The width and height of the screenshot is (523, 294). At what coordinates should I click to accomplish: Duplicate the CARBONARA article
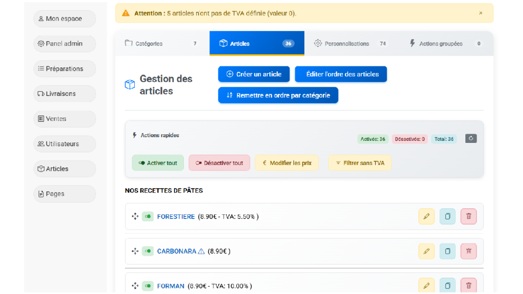point(447,251)
